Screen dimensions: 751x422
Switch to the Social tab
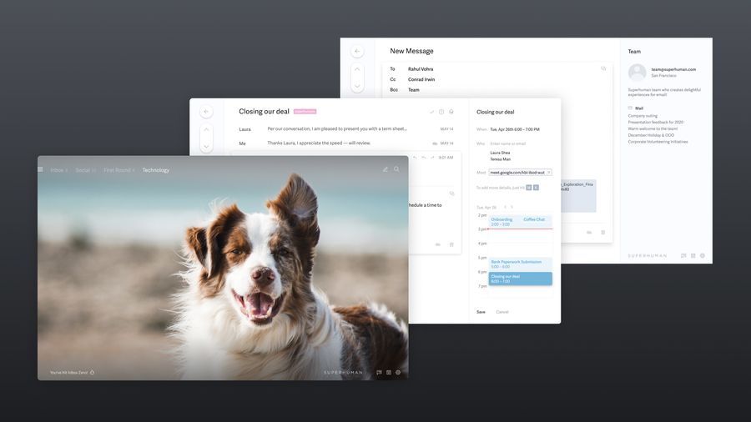tap(86, 170)
